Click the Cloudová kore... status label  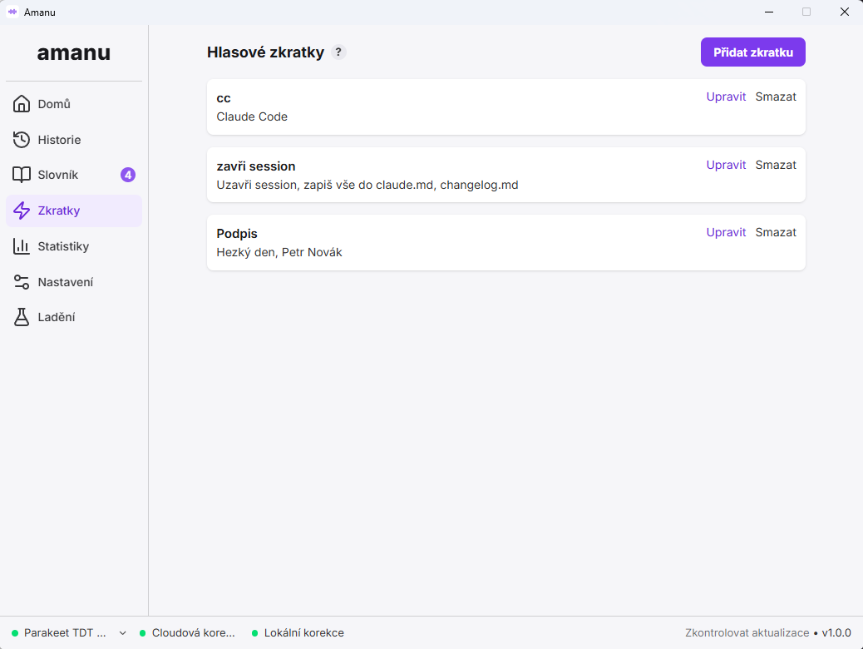coord(193,633)
